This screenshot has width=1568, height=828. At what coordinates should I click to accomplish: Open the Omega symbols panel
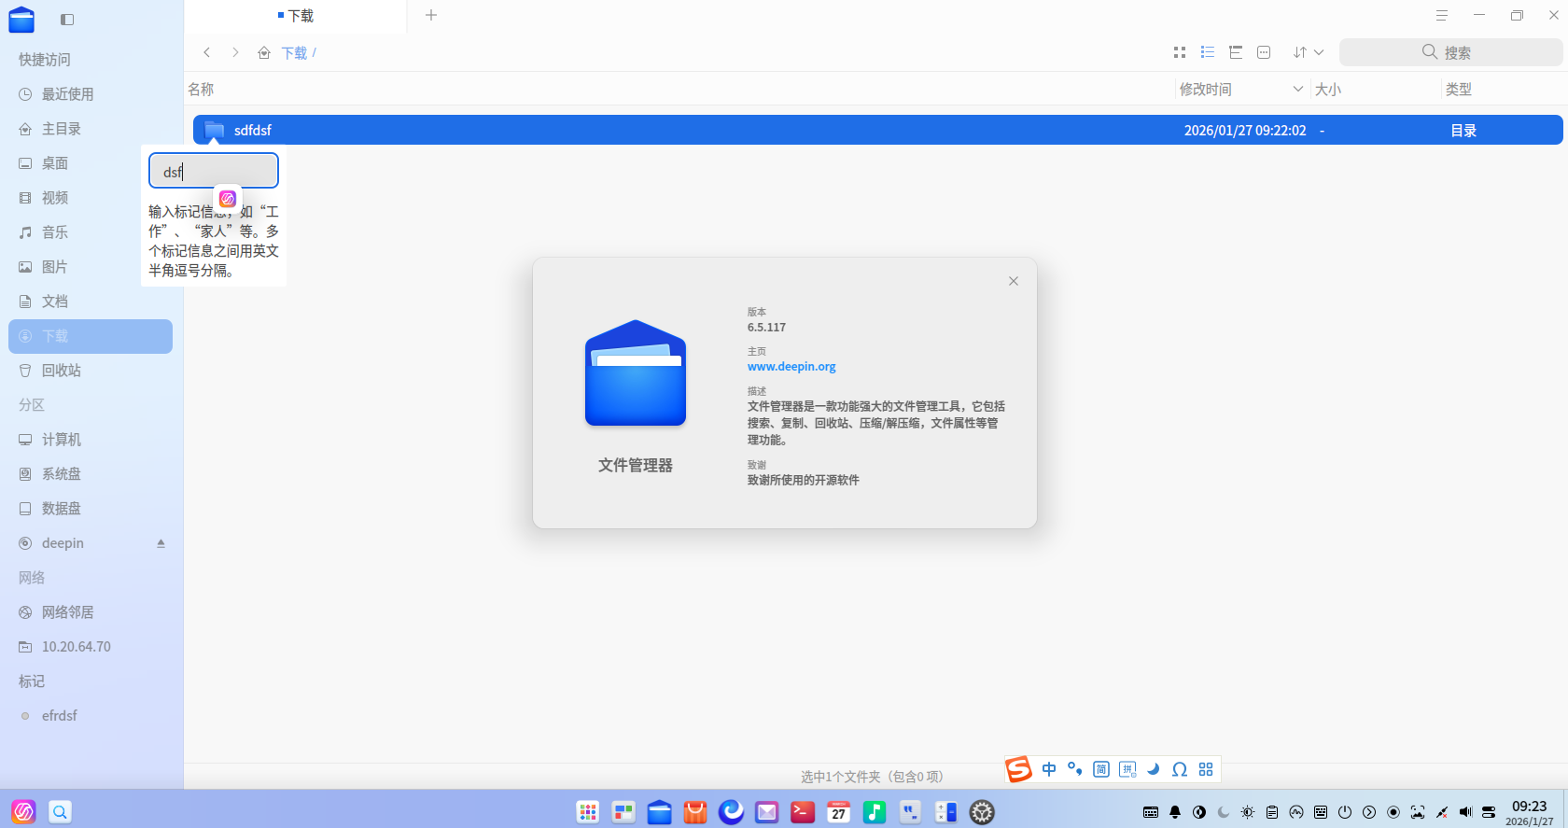pyautogui.click(x=1180, y=769)
